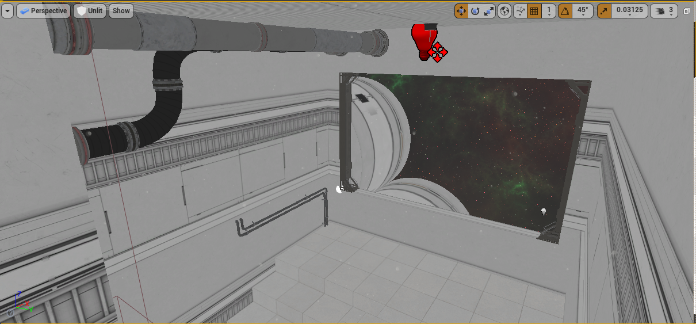Open the 45° rotation snap value dropdown
Screen dimensions: 696x324
tap(583, 10)
